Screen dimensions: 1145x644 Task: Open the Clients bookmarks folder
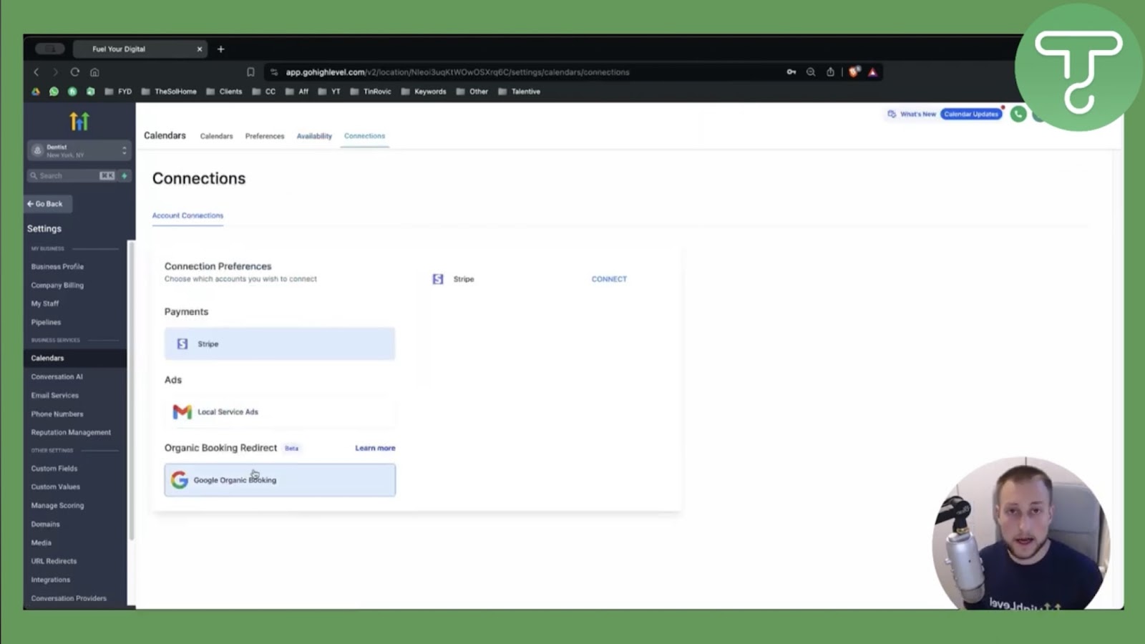(x=224, y=92)
